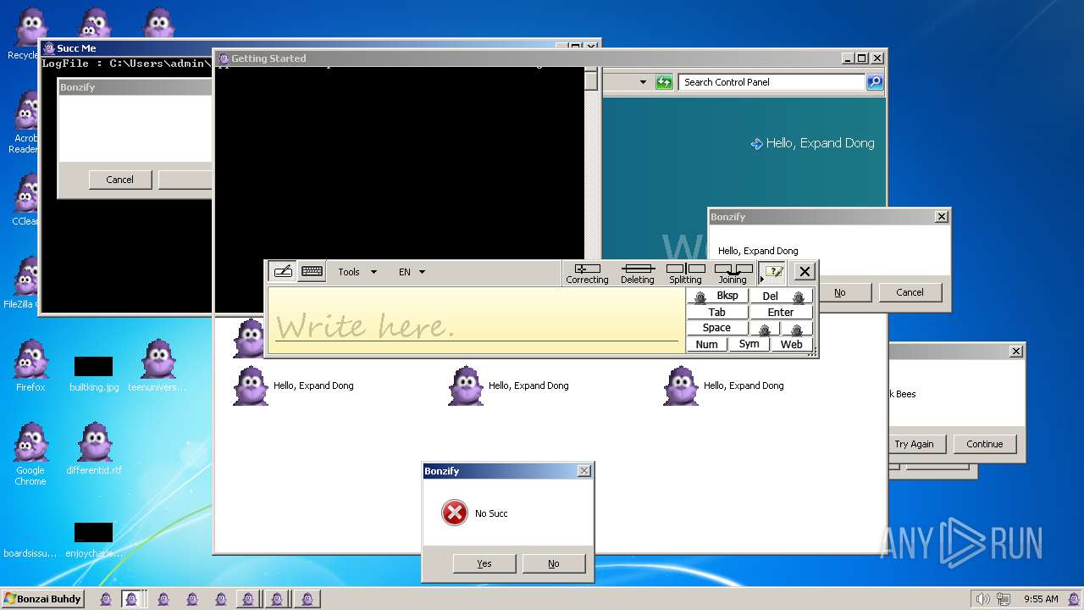Show the Deleting gesture demo
This screenshot has height=610, width=1084.
click(638, 273)
